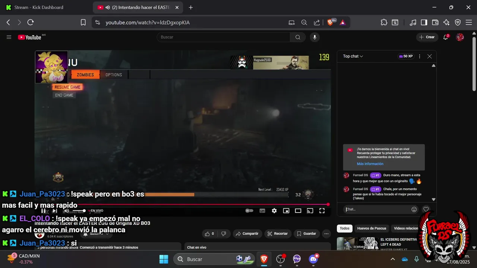The image size is (477, 268).
Task: Open the chat emoji picker
Action: coord(414,210)
